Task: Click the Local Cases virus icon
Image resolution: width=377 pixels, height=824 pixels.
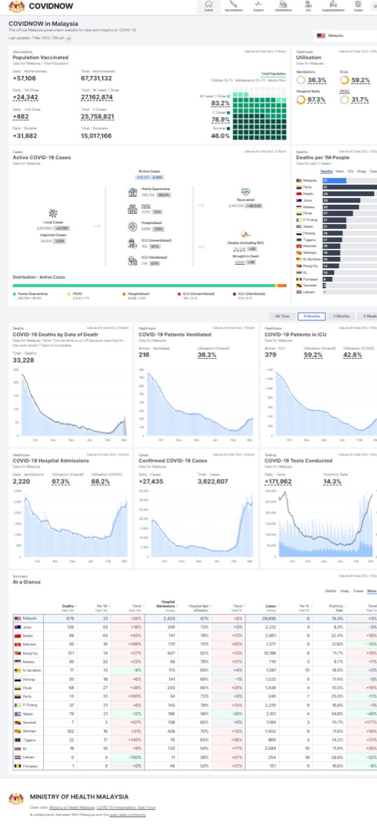Action: click(x=53, y=213)
